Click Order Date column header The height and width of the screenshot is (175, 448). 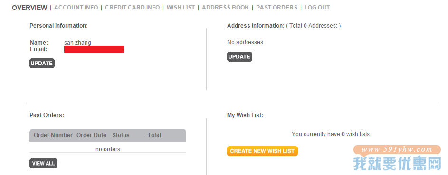(91, 135)
